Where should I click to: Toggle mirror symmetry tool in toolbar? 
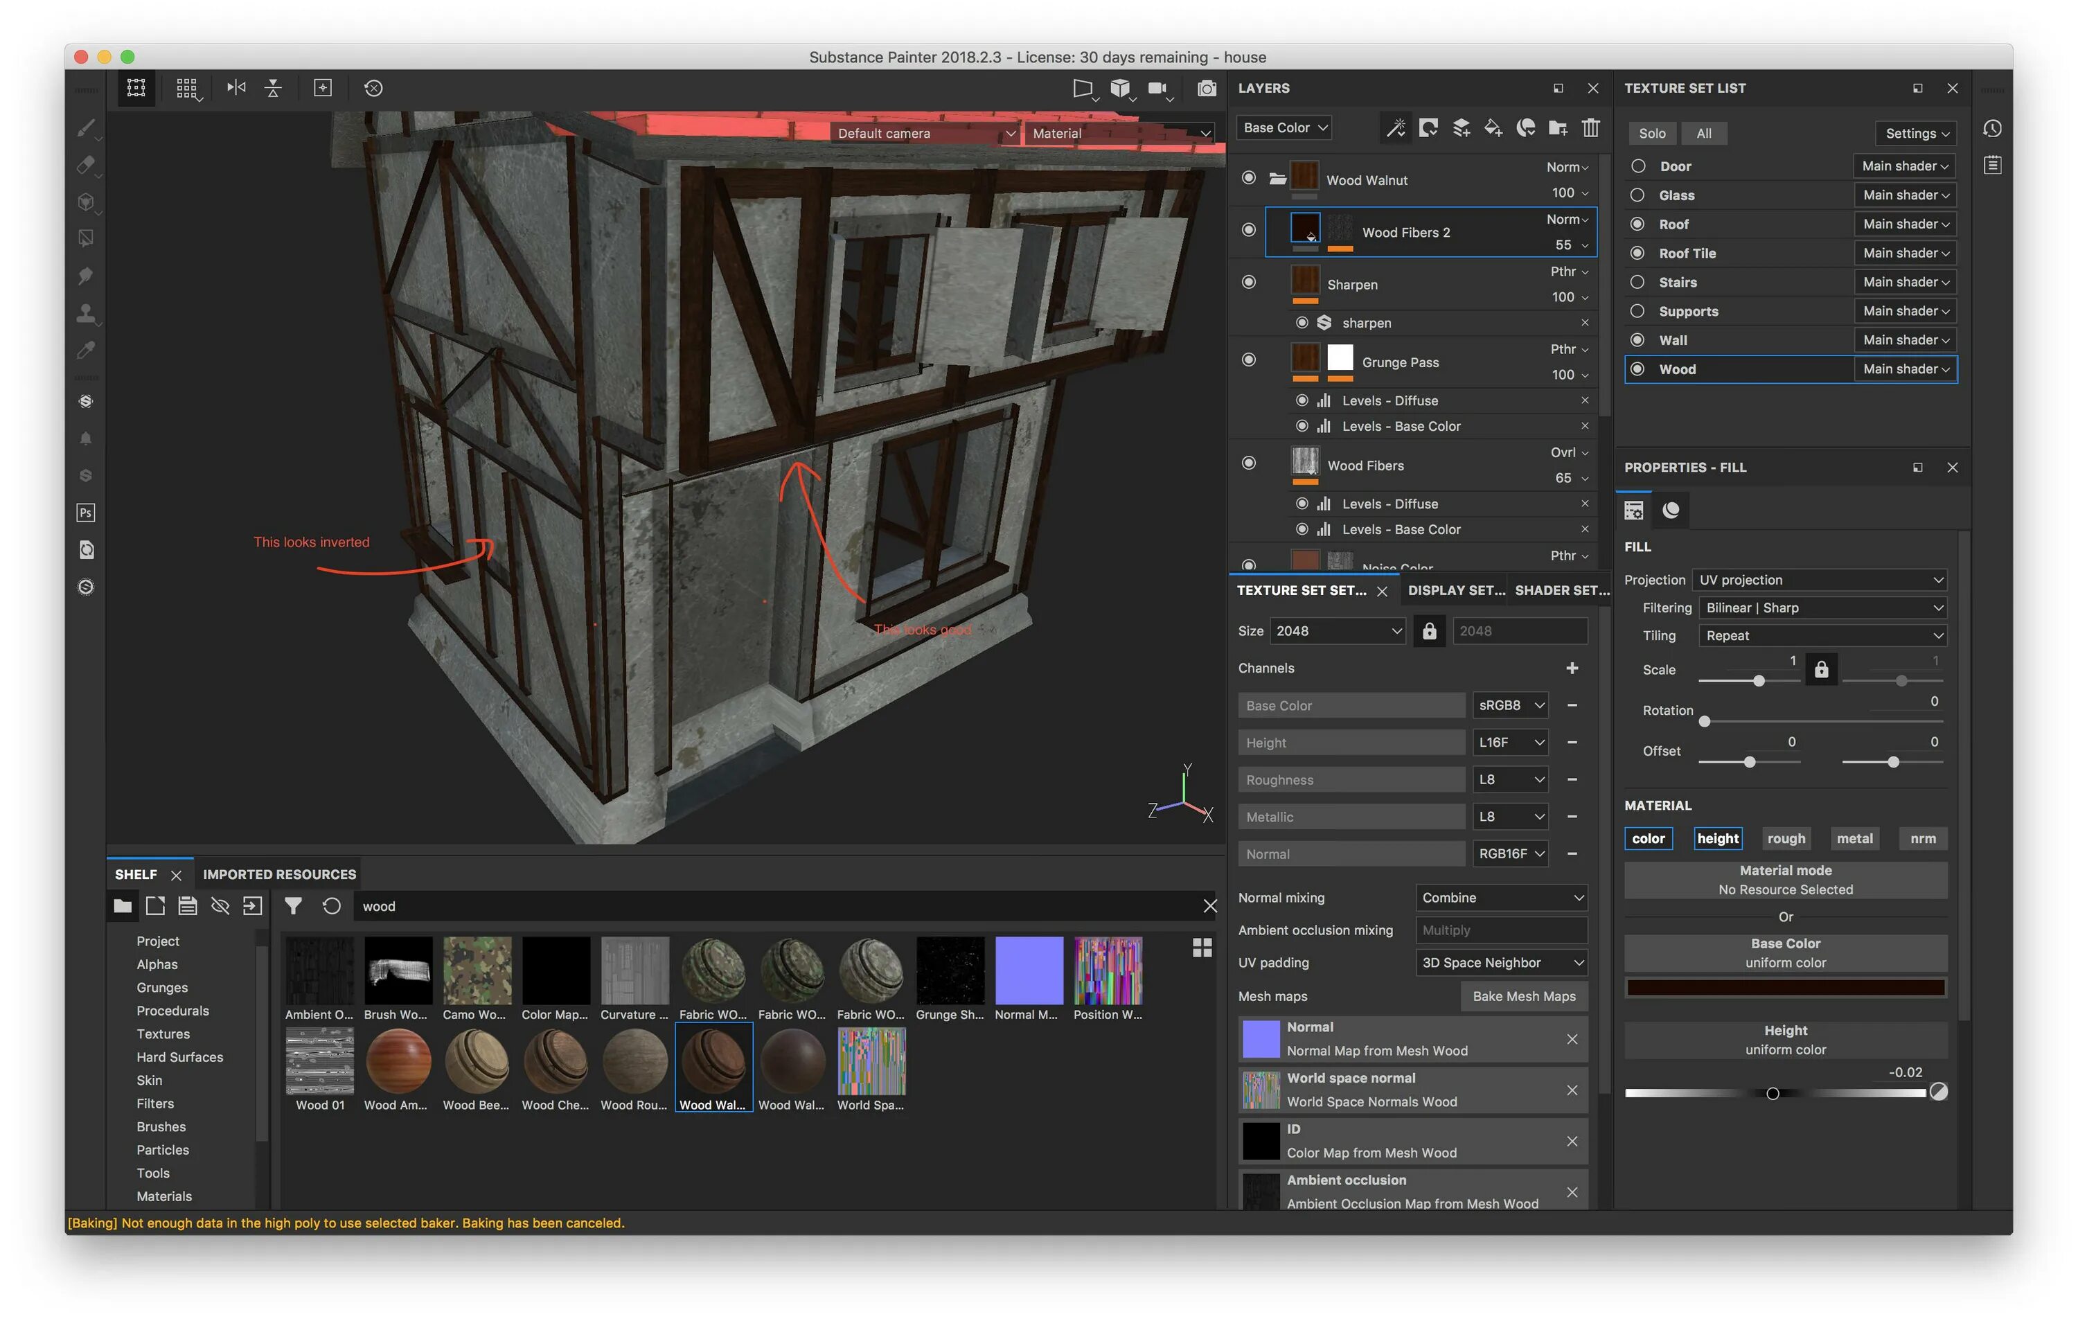(x=236, y=88)
